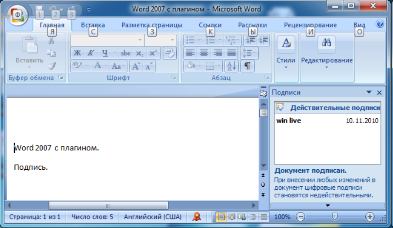Click Английский (США) language indicator

tap(152, 217)
